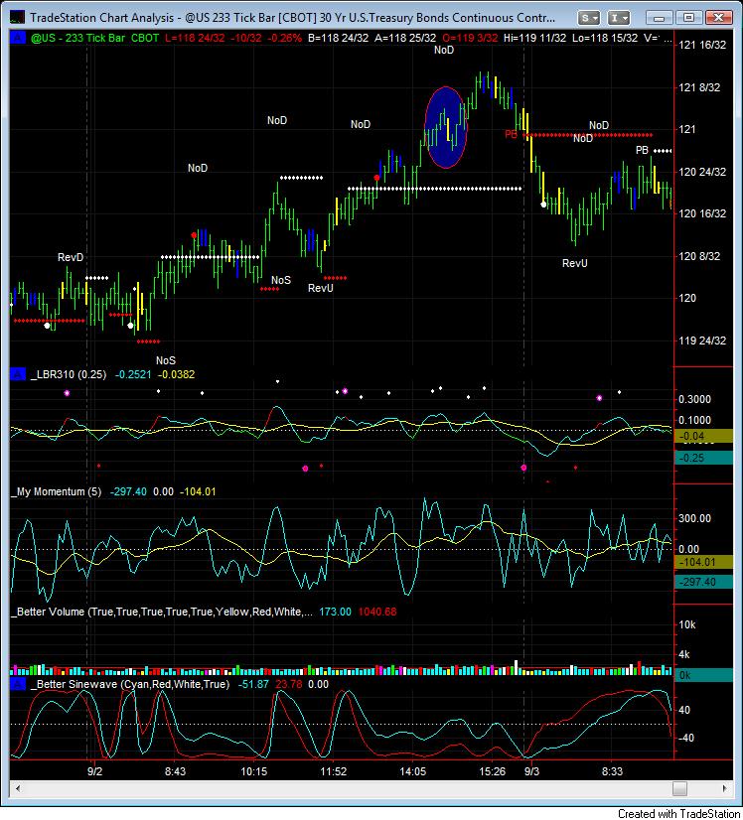The height and width of the screenshot is (820, 743).
Task: Click the _Better Sinewave indicator label
Action: 130,684
